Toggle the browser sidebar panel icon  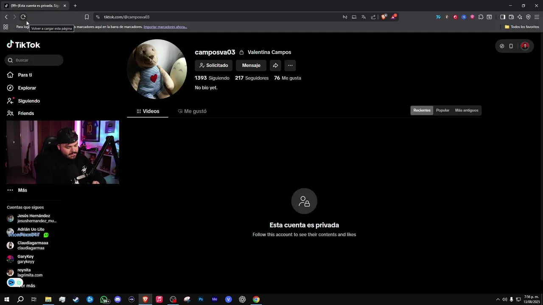(x=503, y=17)
